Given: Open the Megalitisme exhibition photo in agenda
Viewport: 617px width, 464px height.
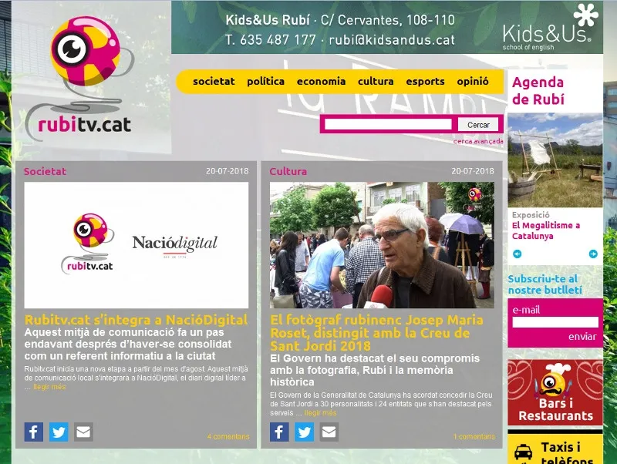Looking at the screenshot, I should tap(555, 160).
